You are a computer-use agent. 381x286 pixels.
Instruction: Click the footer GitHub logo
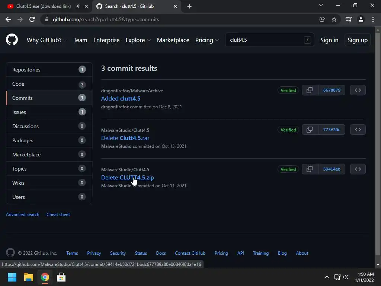click(10, 253)
